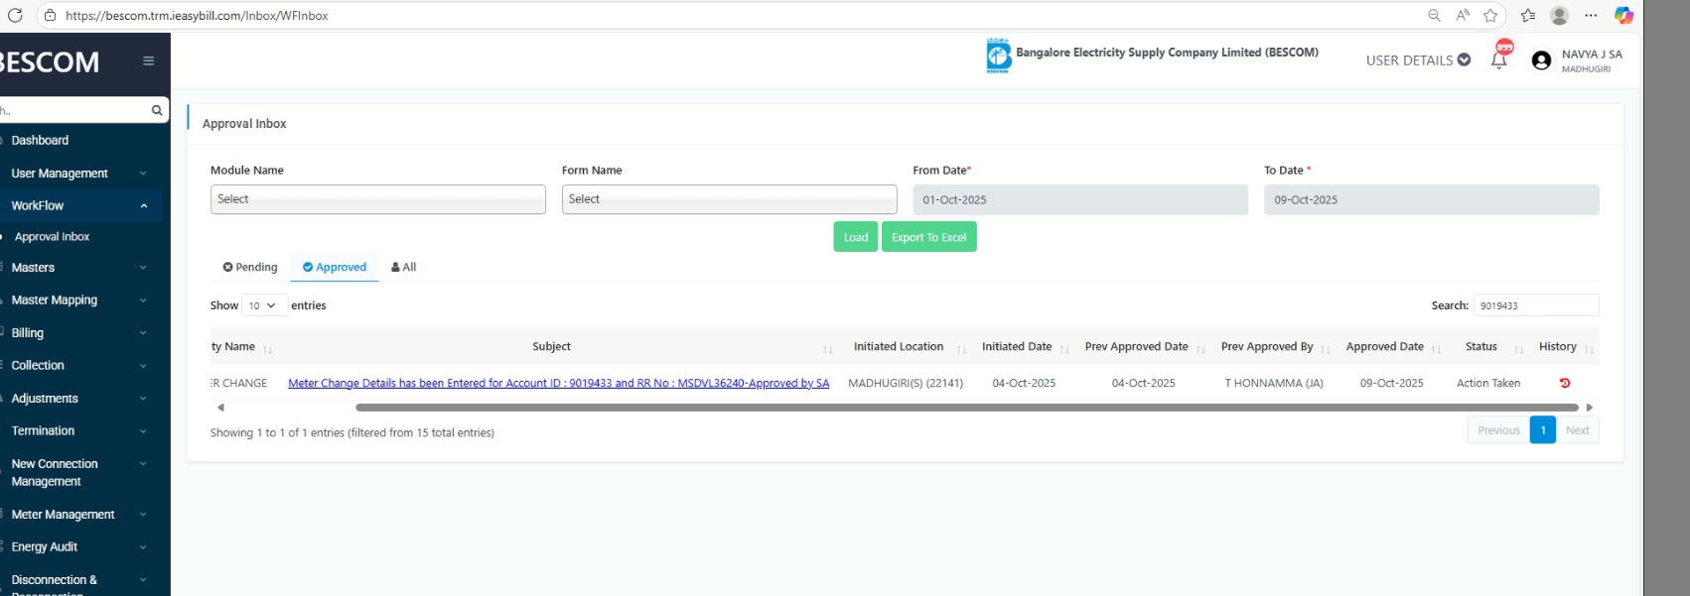Click the site lock icon in address bar
This screenshot has height=596, width=1690.
[50, 15]
